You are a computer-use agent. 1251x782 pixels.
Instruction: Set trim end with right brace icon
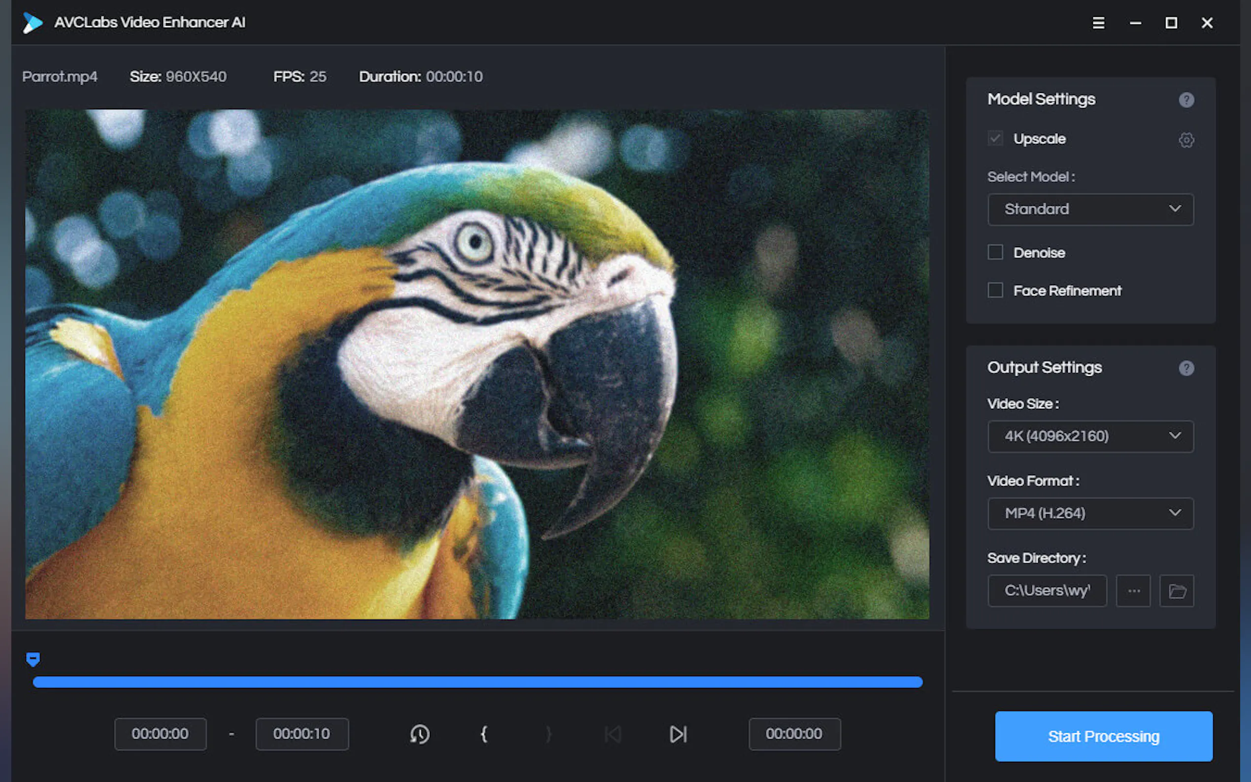click(x=549, y=734)
